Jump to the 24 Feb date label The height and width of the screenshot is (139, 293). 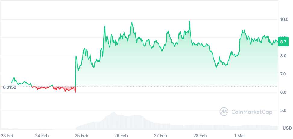42,136
